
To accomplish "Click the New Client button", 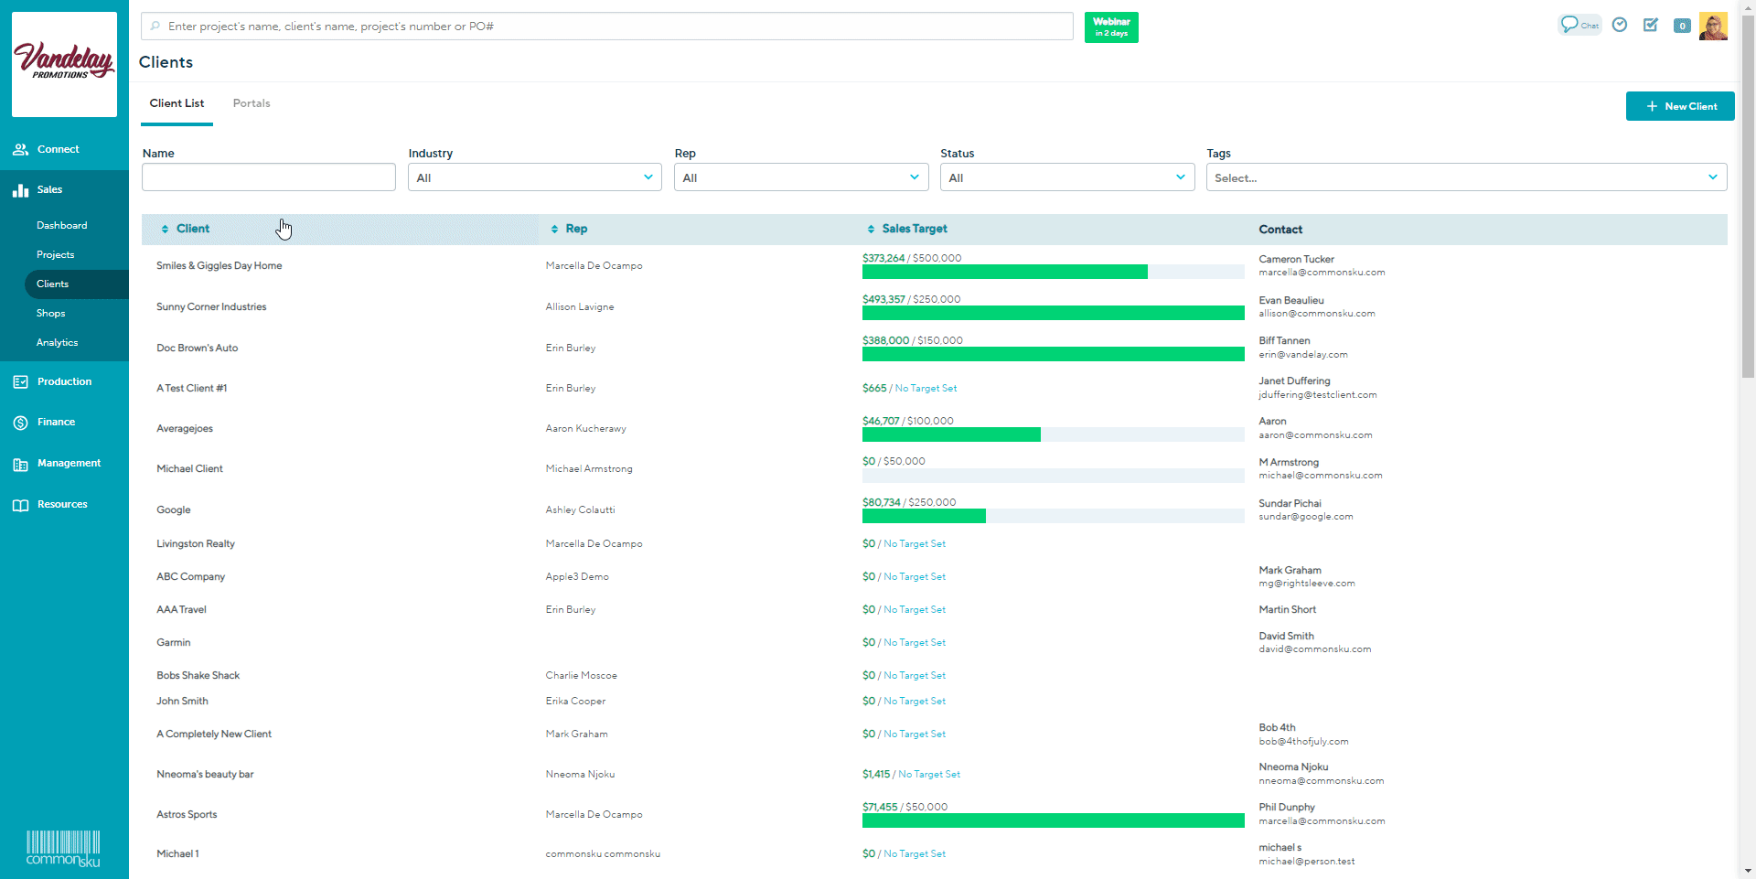I will tap(1679, 106).
